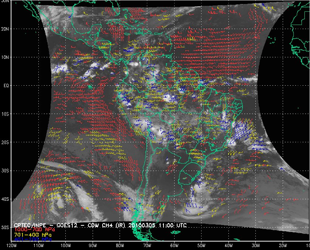Click the blue '401-100 hPa' legend entry
The height and width of the screenshot is (250, 310).
click(32, 240)
